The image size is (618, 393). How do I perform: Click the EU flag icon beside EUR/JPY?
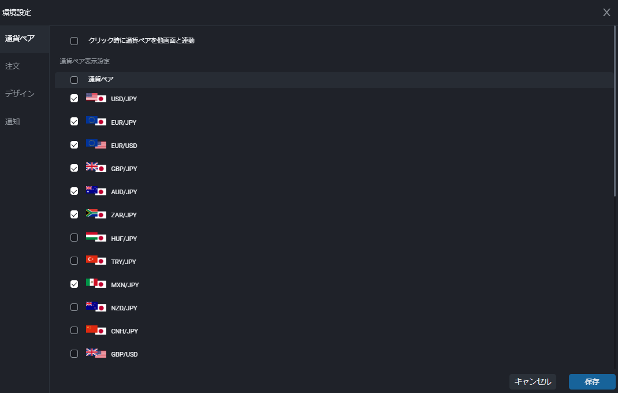91,121
